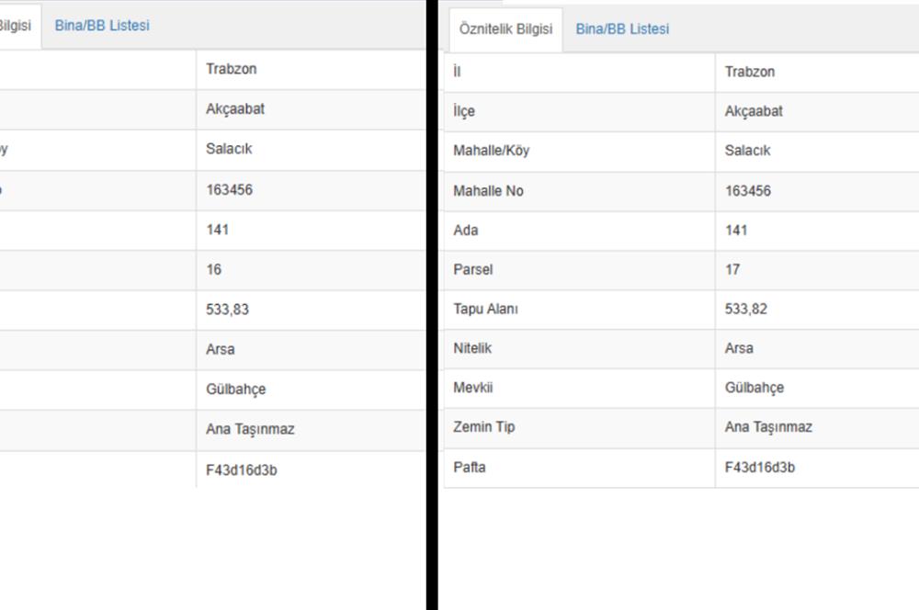Select the Mahalle/Köy label cell
Image resolution: width=919 pixels, height=610 pixels.
[x=492, y=151]
